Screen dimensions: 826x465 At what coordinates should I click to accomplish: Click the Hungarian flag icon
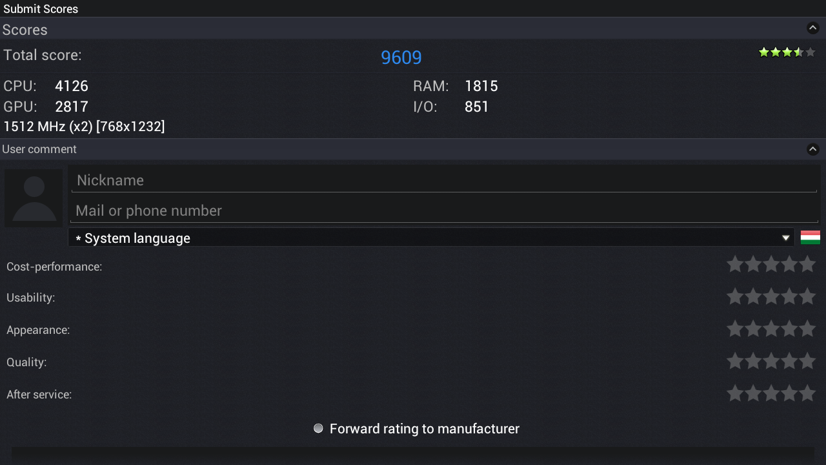click(811, 238)
